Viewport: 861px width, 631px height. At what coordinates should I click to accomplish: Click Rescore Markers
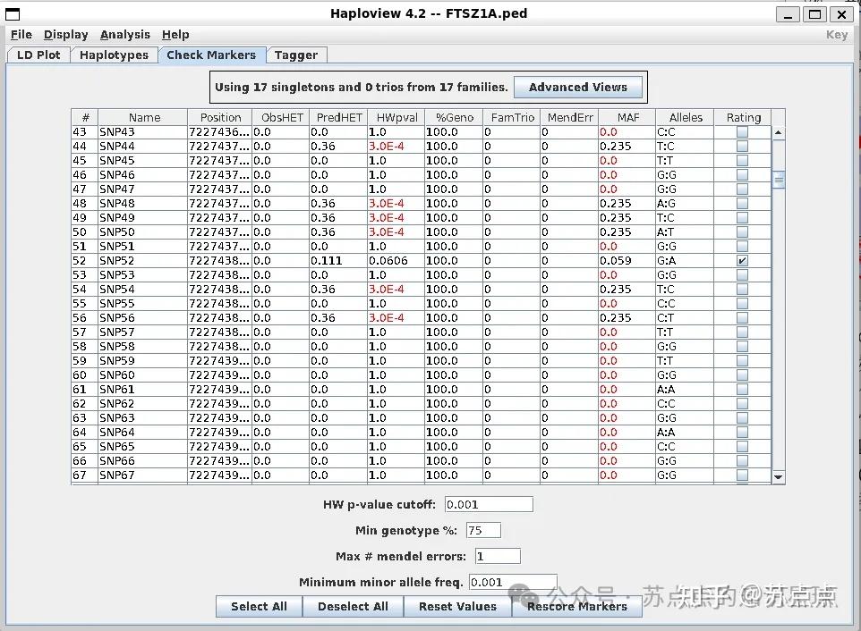[576, 606]
